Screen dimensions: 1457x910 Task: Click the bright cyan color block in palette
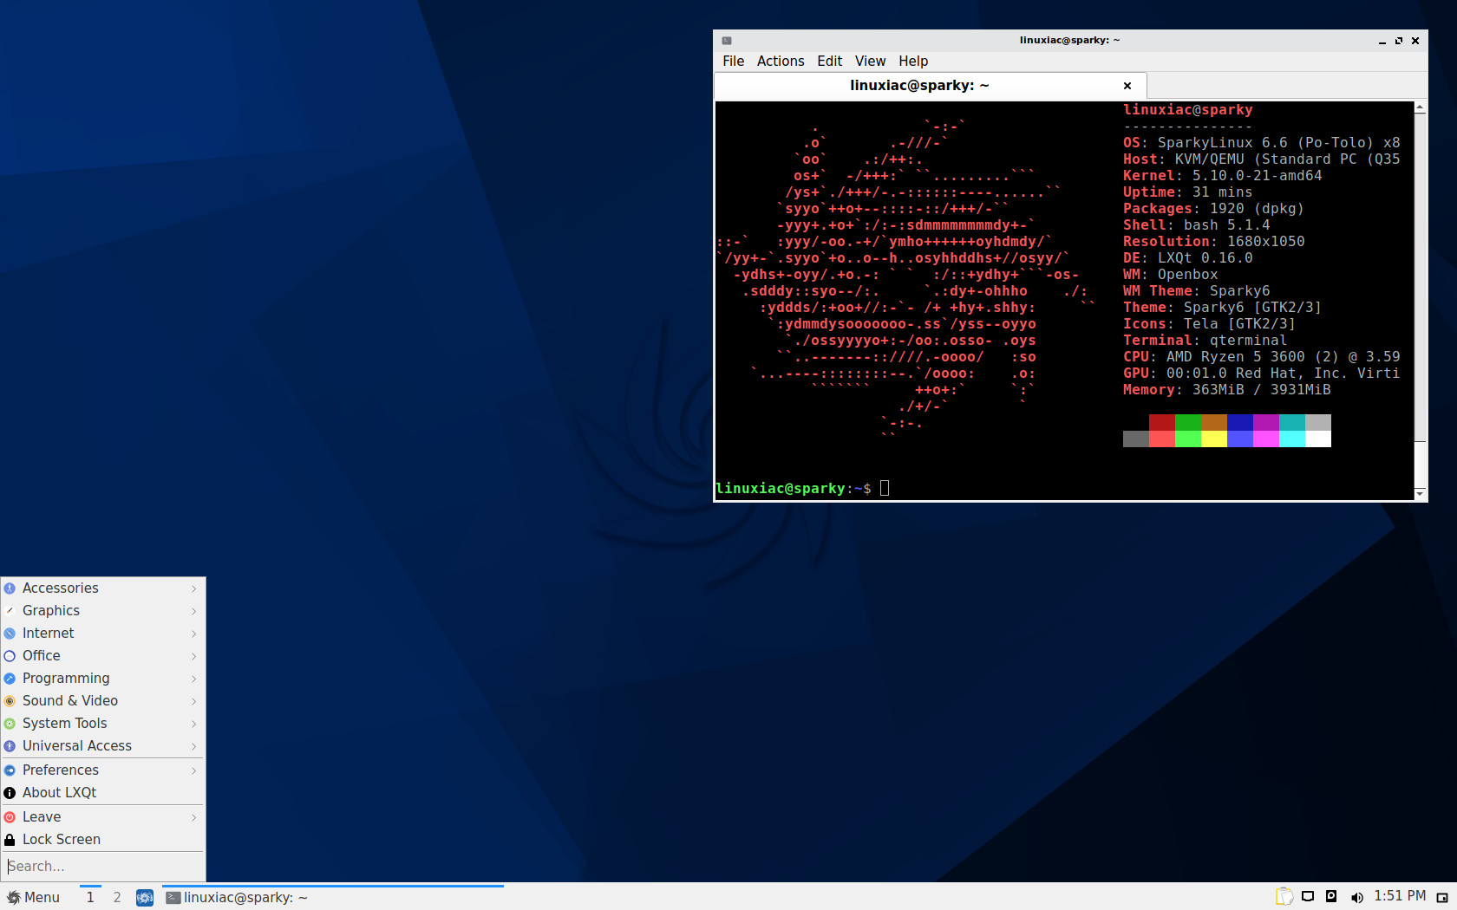coord(1292,439)
